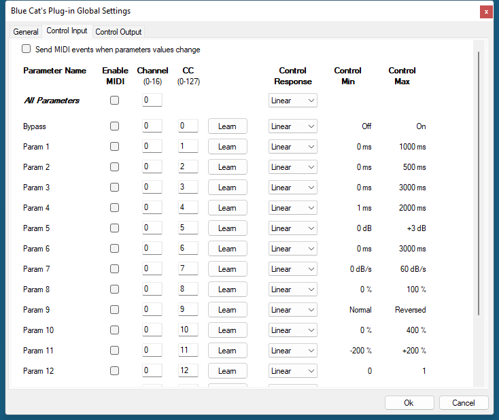499x420 pixels.
Task: Click Learn for Param 6
Action: pos(228,249)
